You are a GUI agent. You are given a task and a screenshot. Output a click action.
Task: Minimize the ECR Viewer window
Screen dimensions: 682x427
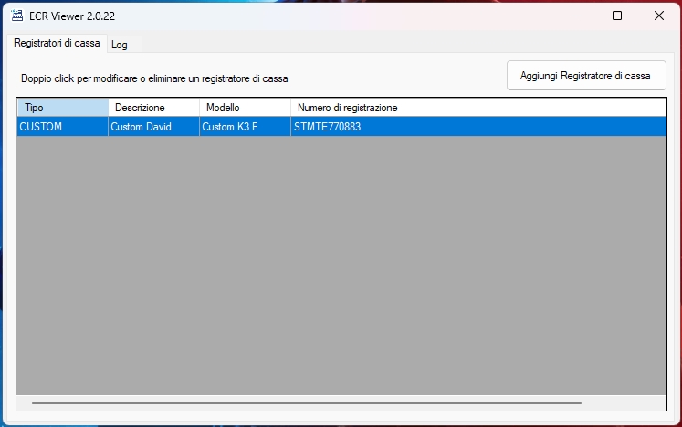point(576,16)
